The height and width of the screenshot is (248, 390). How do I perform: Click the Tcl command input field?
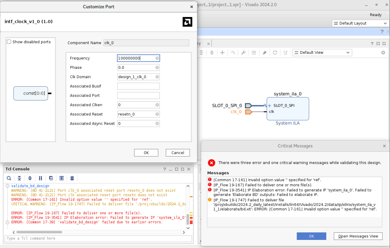click(x=98, y=239)
